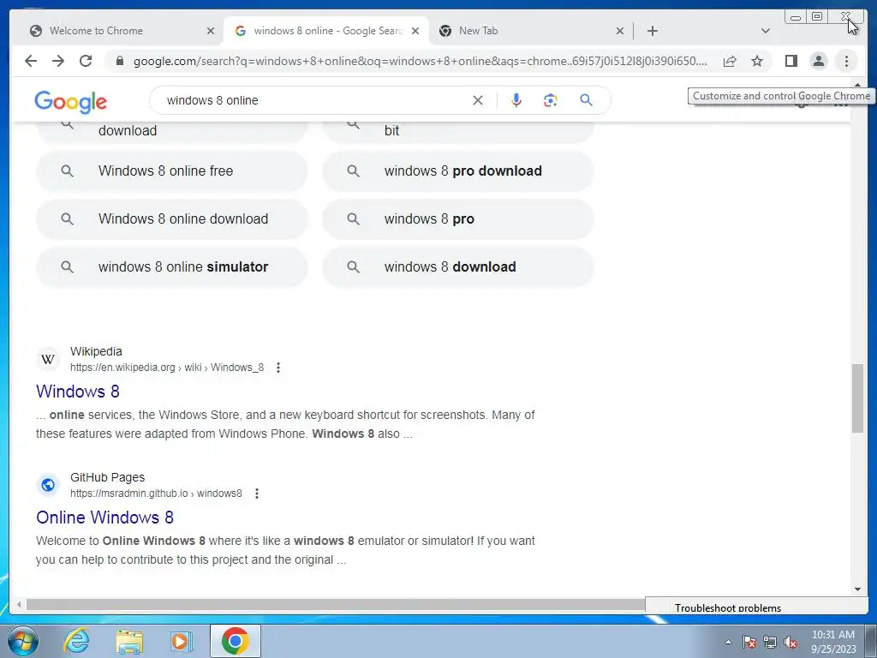Click Troubleshoot problems at bottom right
Screen dimensions: 877x658
tap(728, 607)
